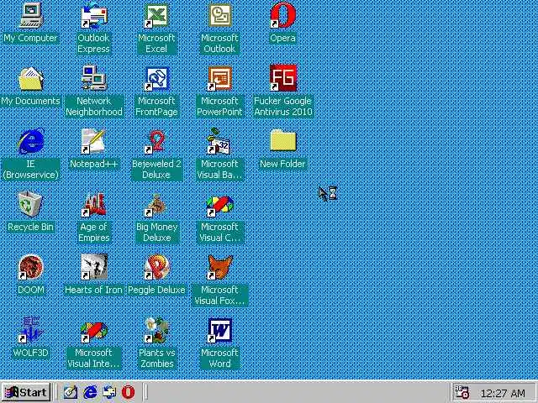
Task: Select the Peggle Deluxe shortcut icon
Action: pyautogui.click(x=156, y=267)
